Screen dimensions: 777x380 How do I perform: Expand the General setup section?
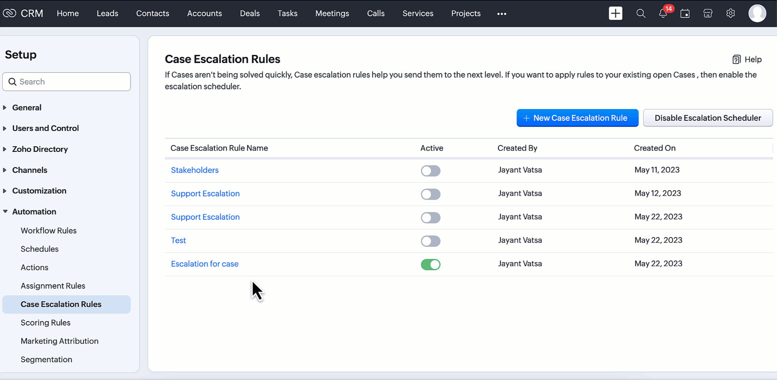(27, 107)
